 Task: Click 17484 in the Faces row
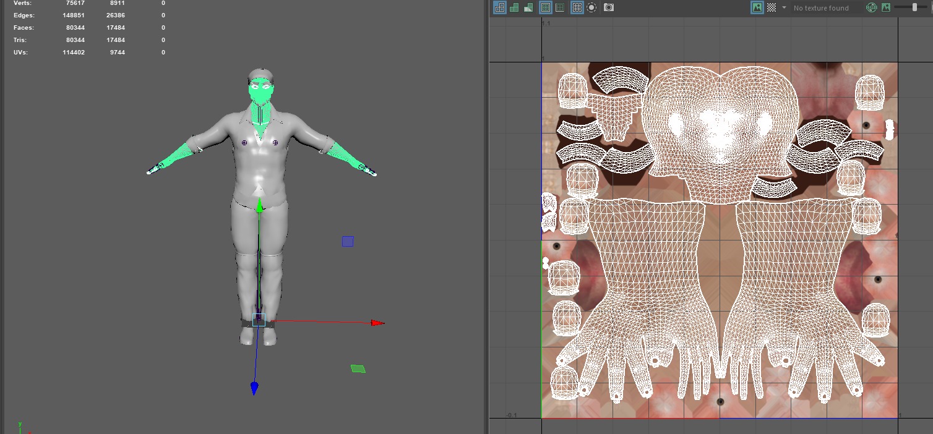pyautogui.click(x=115, y=27)
